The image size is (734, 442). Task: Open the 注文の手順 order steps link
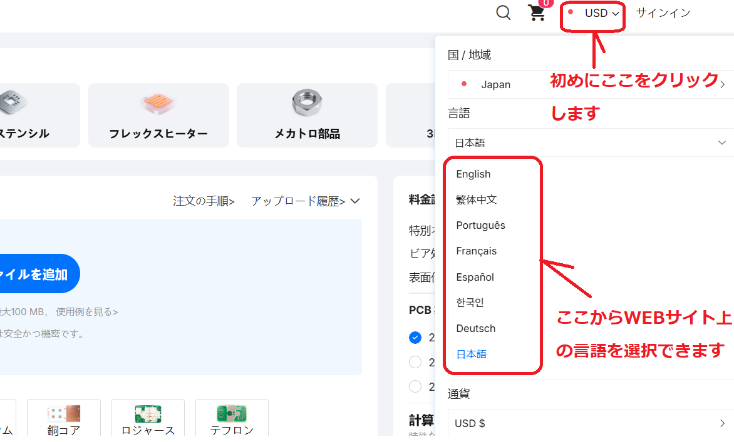point(204,201)
